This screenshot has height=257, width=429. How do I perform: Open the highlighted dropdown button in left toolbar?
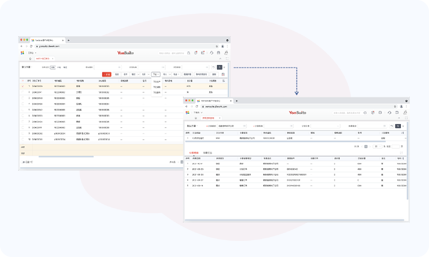(x=156, y=74)
